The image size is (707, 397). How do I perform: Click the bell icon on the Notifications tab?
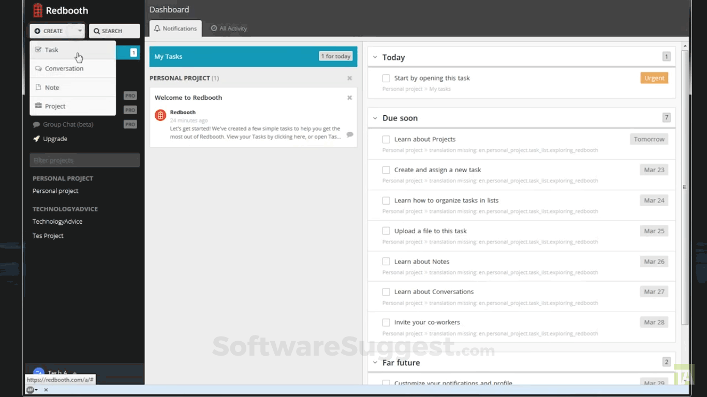tap(157, 28)
